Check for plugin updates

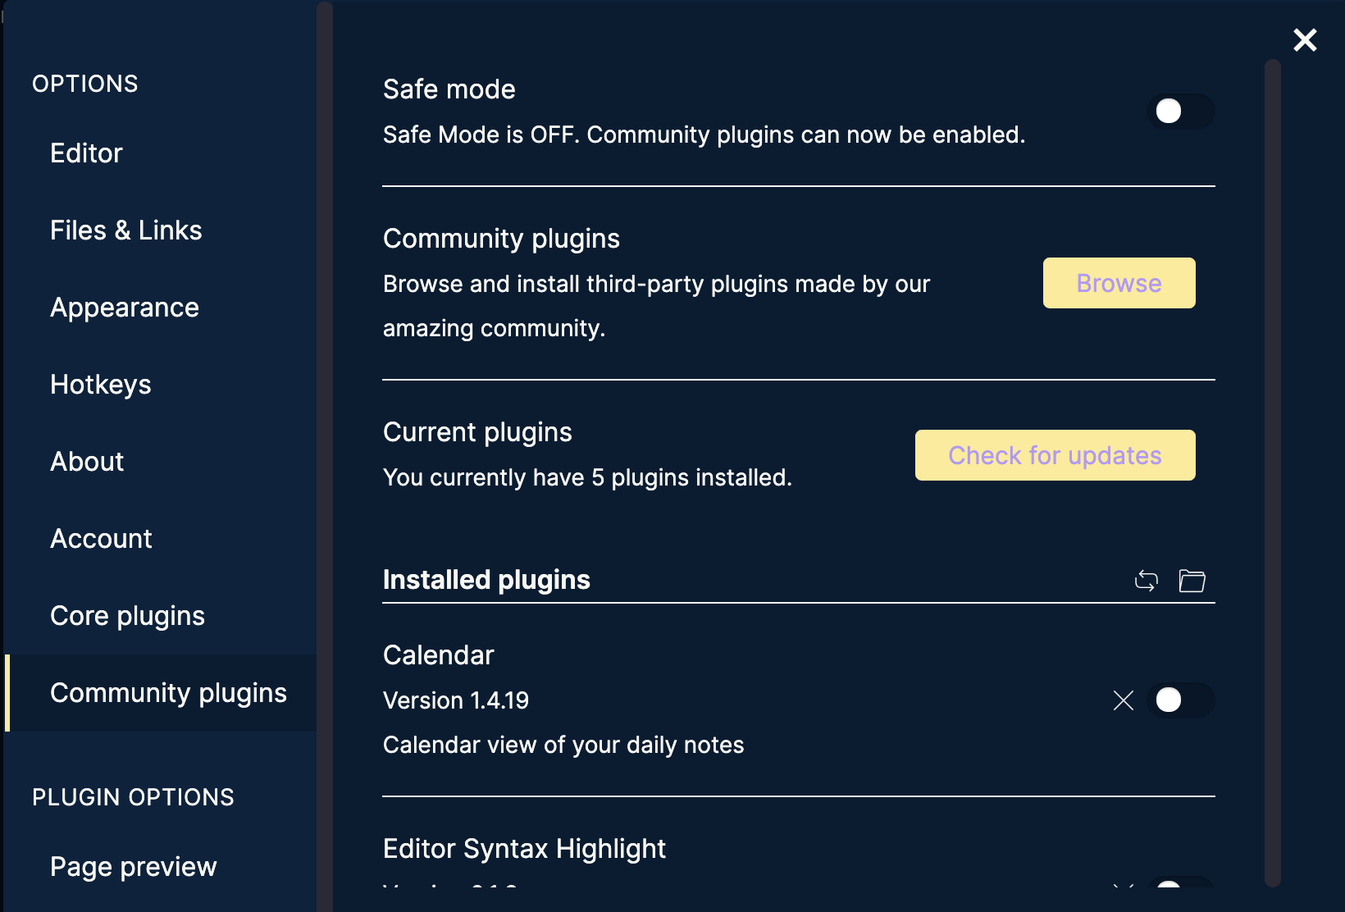[x=1054, y=455]
